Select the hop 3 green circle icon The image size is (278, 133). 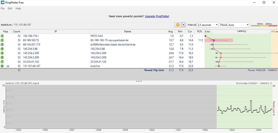[x=2, y=45]
